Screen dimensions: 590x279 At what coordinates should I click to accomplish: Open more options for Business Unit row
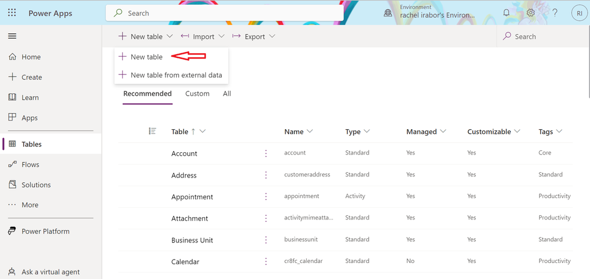pyautogui.click(x=266, y=240)
